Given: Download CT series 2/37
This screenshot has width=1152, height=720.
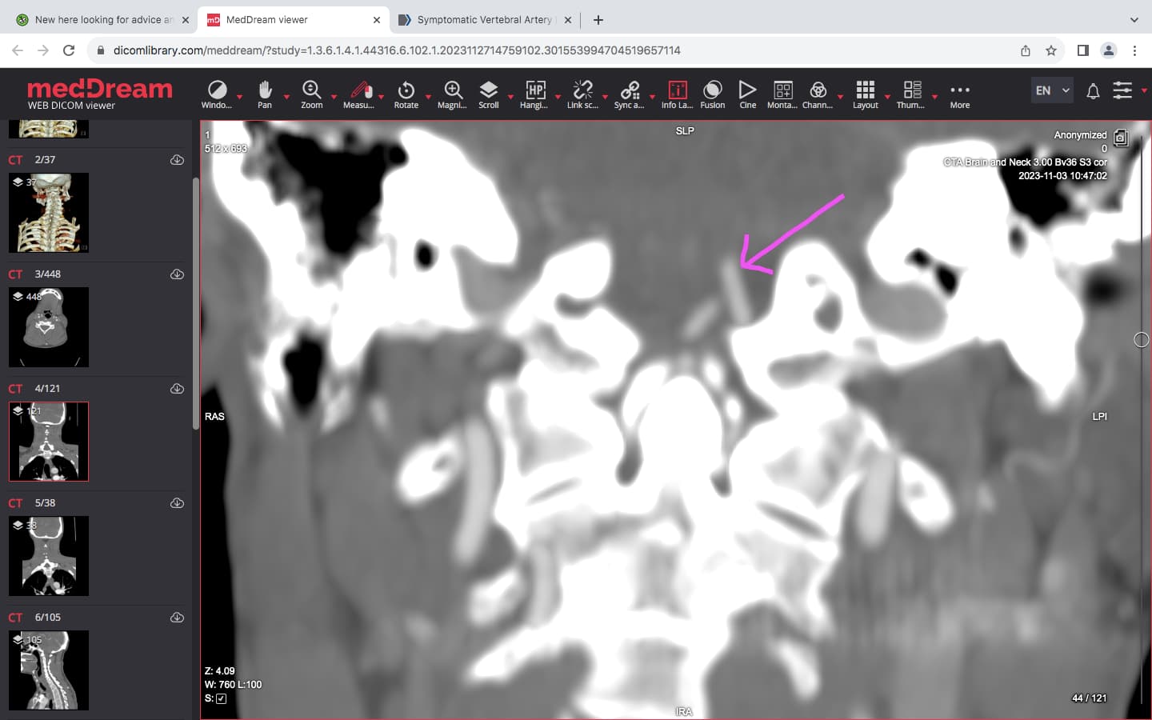Looking at the screenshot, I should [x=178, y=160].
